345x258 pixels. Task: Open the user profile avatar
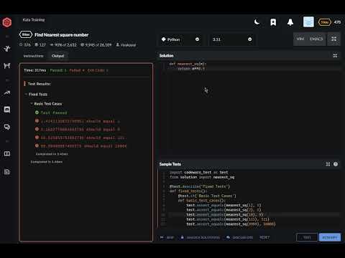click(x=308, y=22)
